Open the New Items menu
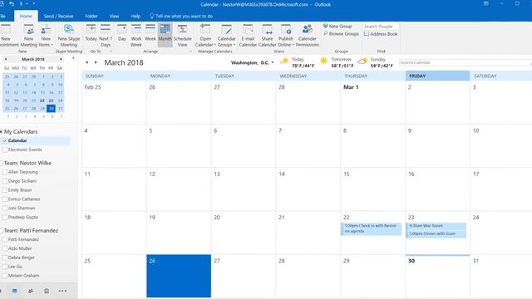This screenshot has height=299, width=532. [x=46, y=36]
